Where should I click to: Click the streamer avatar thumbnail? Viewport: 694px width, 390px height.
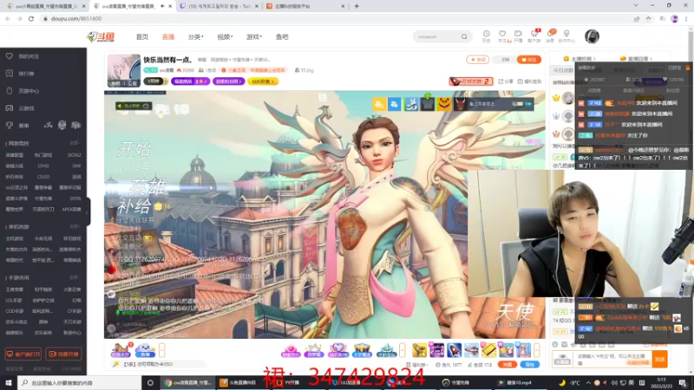coord(124,70)
